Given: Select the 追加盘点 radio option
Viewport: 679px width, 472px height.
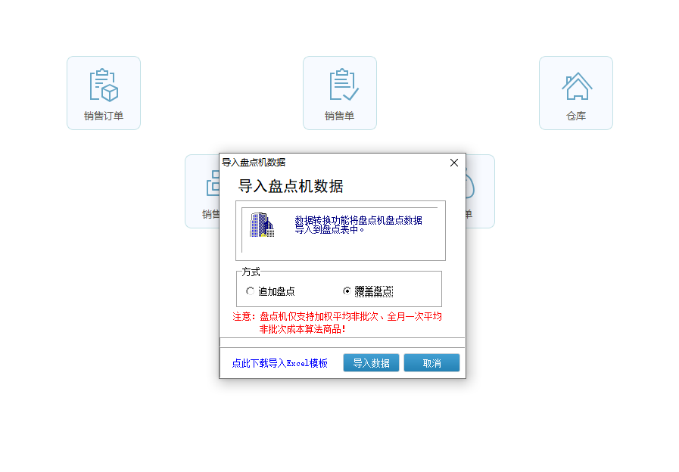Looking at the screenshot, I should [x=251, y=291].
